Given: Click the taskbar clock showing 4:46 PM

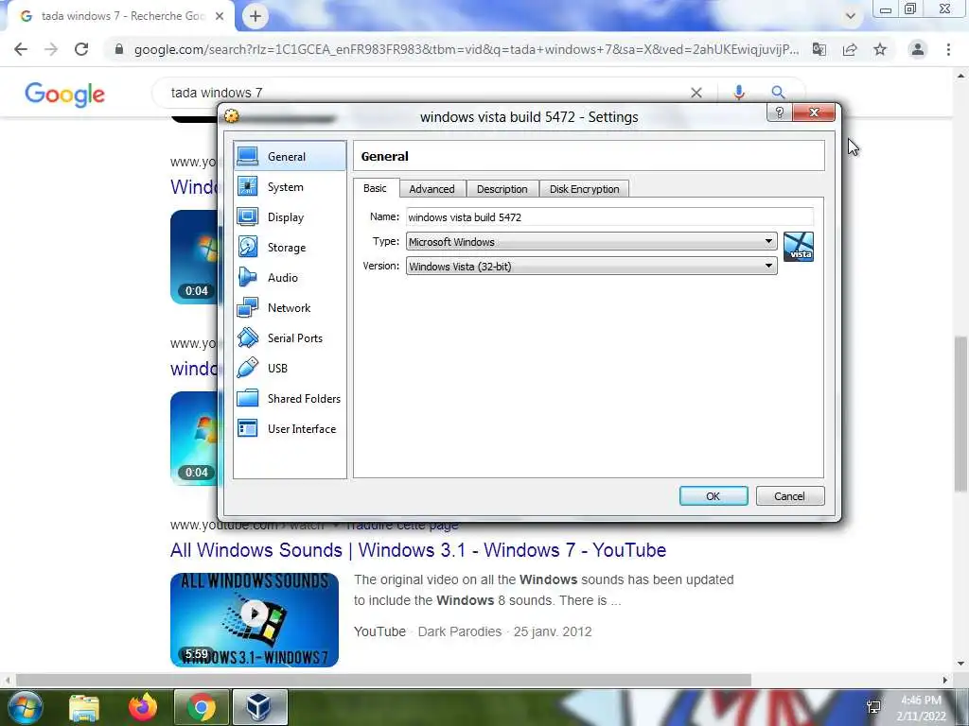Looking at the screenshot, I should [x=921, y=708].
